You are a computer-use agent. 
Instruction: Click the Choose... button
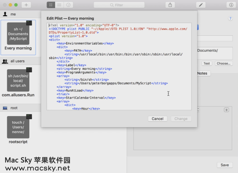223,63
